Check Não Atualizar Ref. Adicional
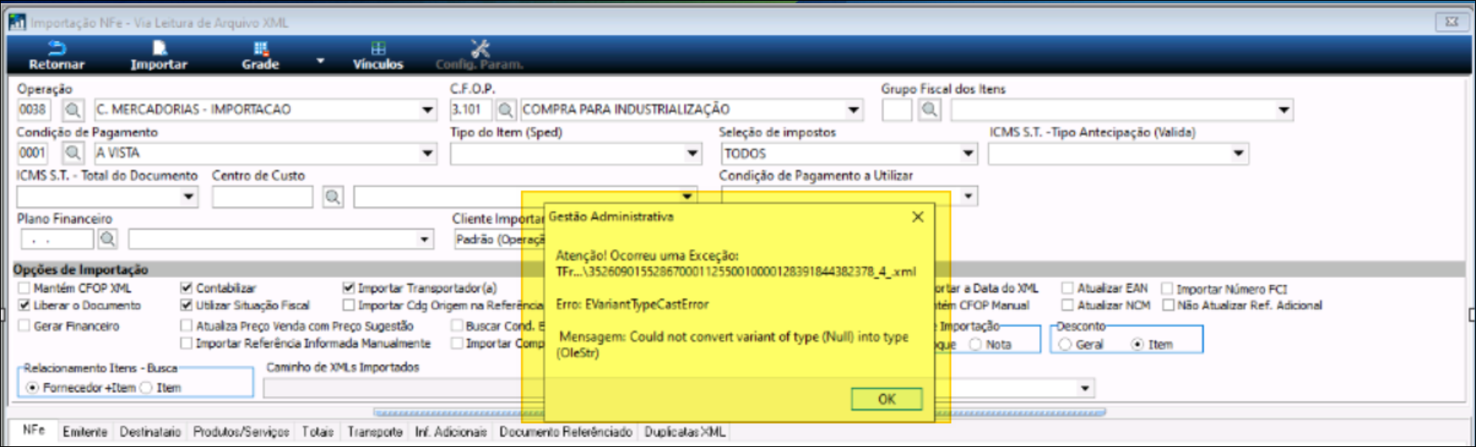Screen dimensions: 1476x447 point(1168,305)
